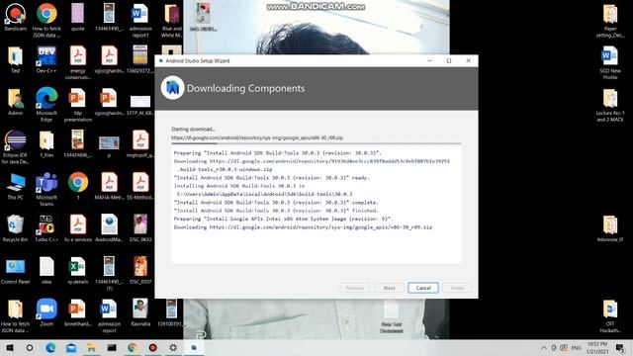This screenshot has width=633, height=356.
Task: Click the Cortana search circle on taskbar
Action: pos(30,347)
